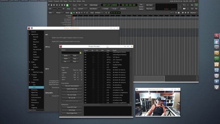
Task: Select the VST preferences page
Action: pos(36,87)
